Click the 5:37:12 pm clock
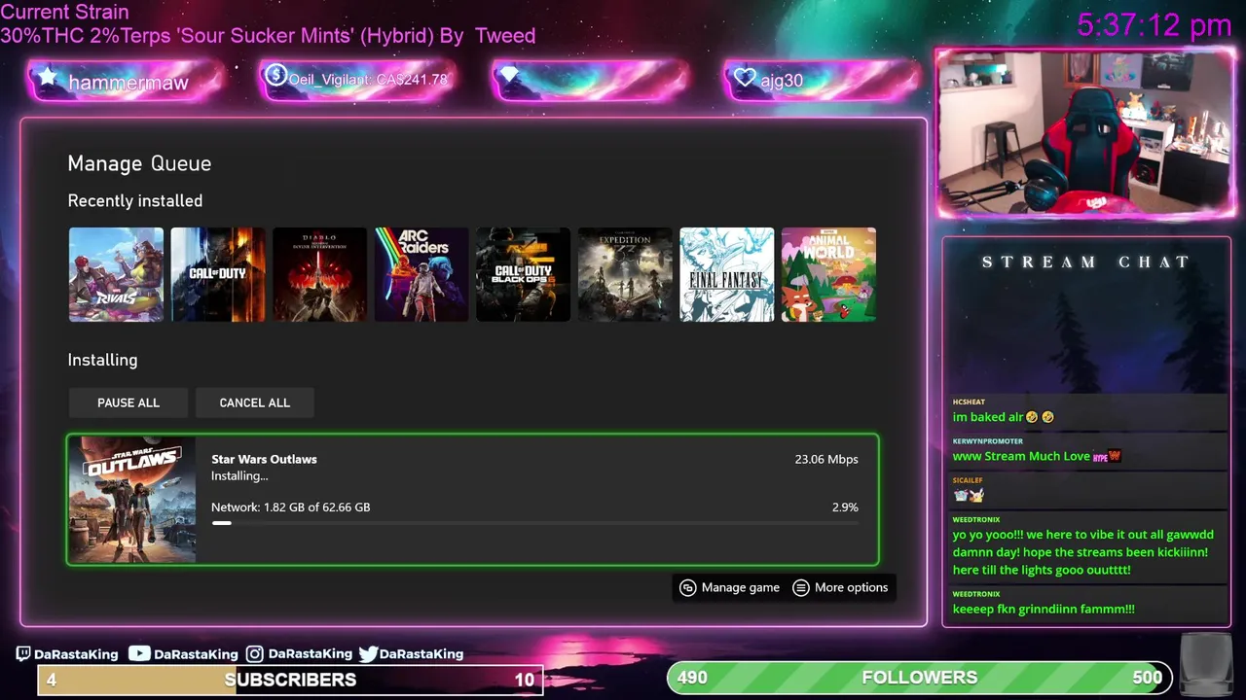This screenshot has height=700, width=1246. (1154, 24)
